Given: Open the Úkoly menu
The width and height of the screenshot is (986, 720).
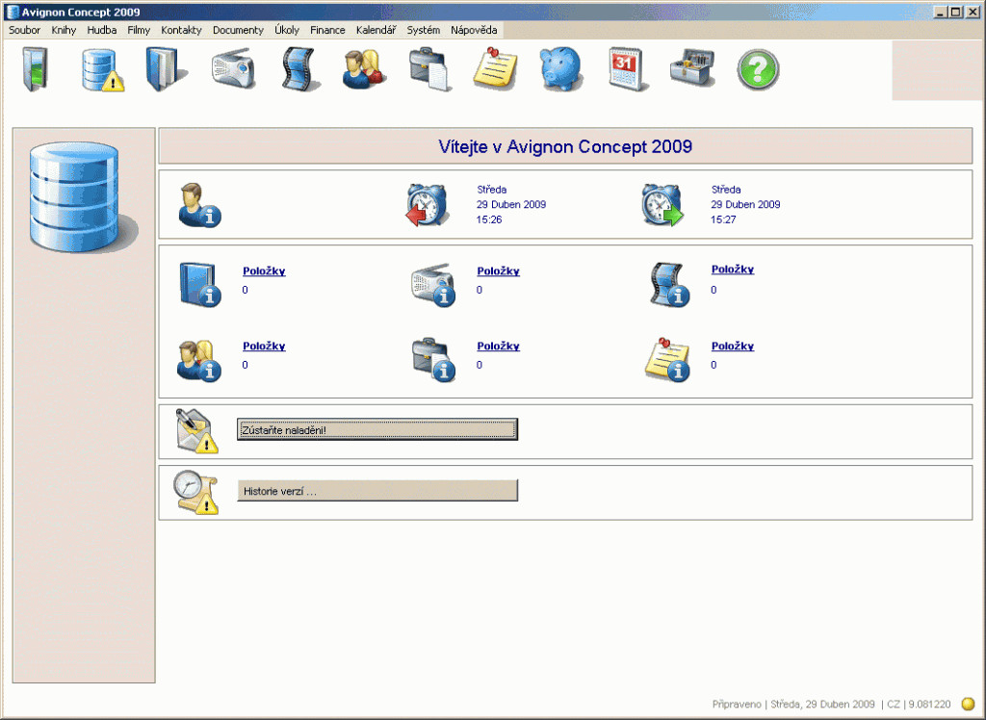Looking at the screenshot, I should pyautogui.click(x=287, y=30).
